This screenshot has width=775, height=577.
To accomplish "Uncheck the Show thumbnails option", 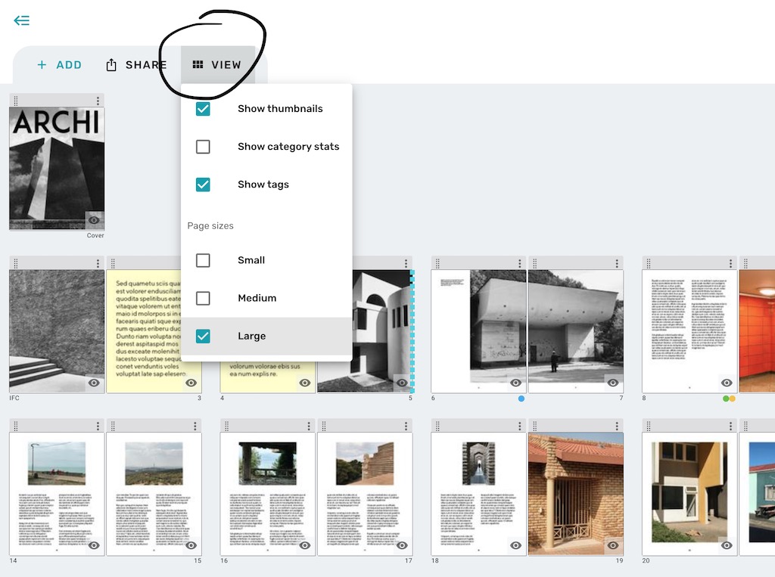I will point(203,109).
